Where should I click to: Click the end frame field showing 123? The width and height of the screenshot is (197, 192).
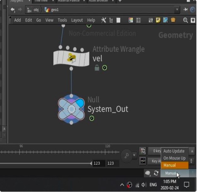click(112, 163)
